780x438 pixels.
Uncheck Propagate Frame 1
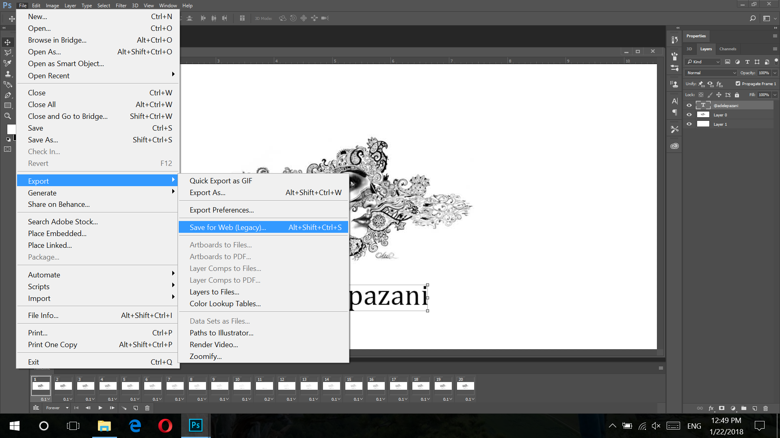click(737, 84)
